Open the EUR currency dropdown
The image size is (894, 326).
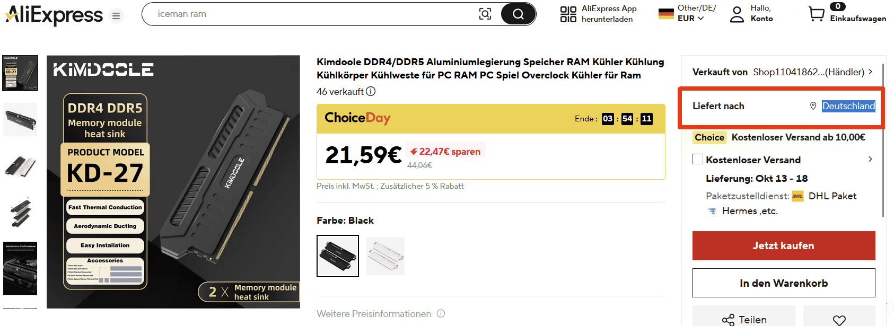(x=690, y=19)
